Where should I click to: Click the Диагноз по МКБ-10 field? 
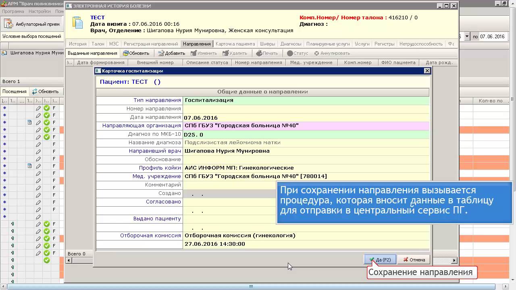point(306,135)
